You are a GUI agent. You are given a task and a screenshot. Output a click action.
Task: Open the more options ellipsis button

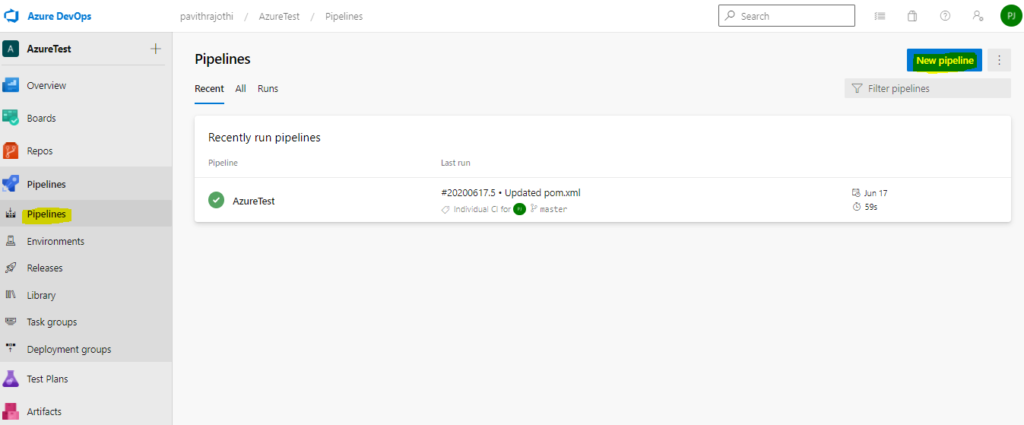1000,60
